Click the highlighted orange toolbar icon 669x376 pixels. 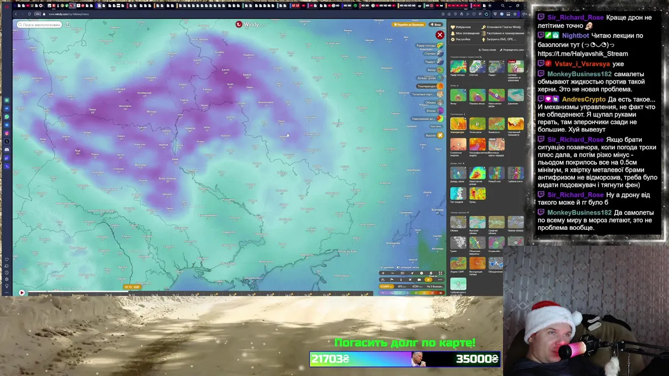click(x=429, y=280)
